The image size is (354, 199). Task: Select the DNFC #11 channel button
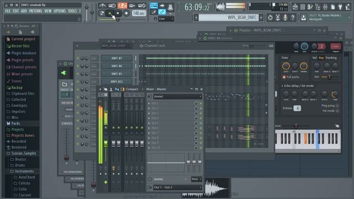click(x=117, y=81)
